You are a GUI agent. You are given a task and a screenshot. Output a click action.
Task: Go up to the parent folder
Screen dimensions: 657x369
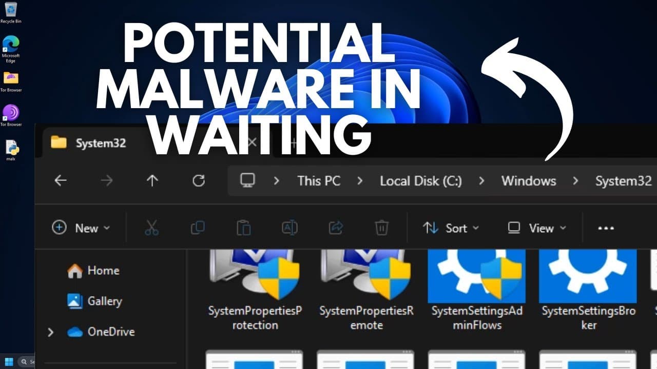click(x=152, y=180)
